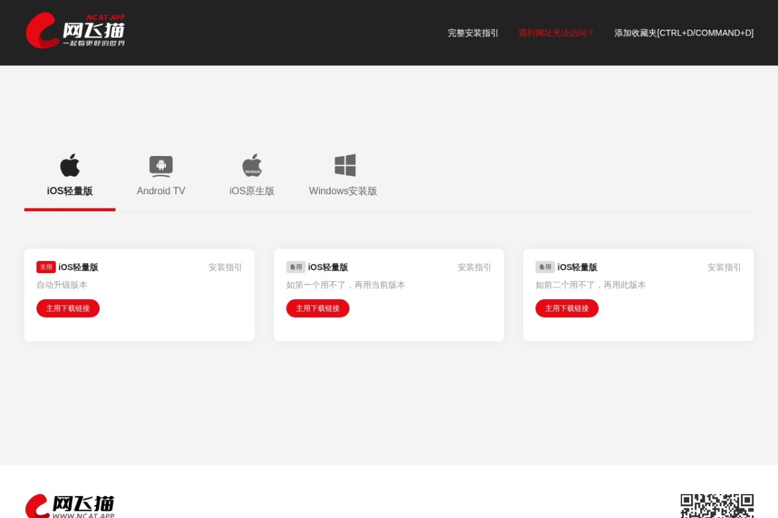
Task: Switch to the Android TV tab label
Action: [161, 191]
